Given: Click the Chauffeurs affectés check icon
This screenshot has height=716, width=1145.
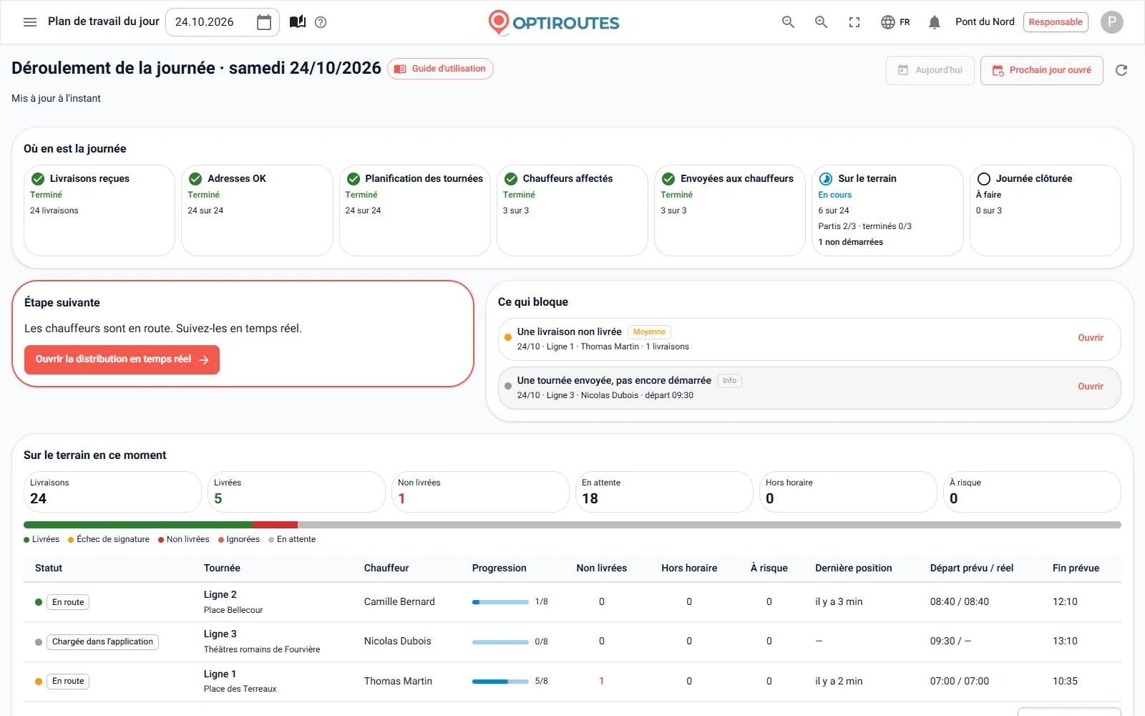Looking at the screenshot, I should (511, 179).
